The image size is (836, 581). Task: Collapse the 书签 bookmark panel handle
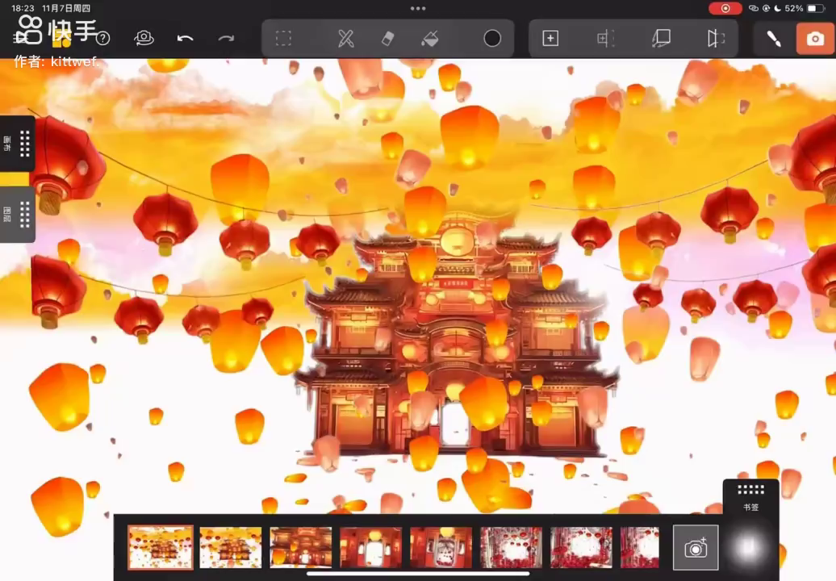750,491
